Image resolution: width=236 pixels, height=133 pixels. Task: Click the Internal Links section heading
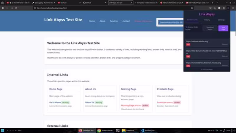tap(58, 75)
